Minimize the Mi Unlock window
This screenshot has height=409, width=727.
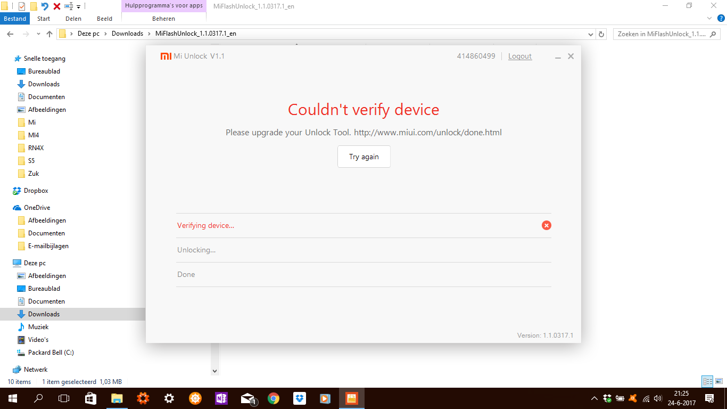coord(558,56)
